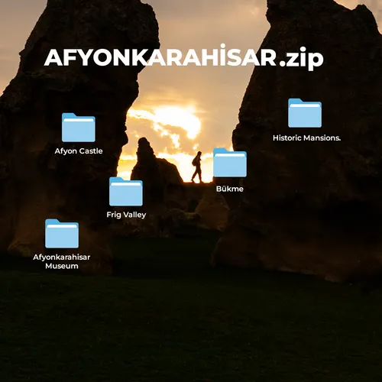Image resolution: width=382 pixels, height=382 pixels.
Task: Click the AFYONKARAHİSAR title text
Action: tap(160, 57)
